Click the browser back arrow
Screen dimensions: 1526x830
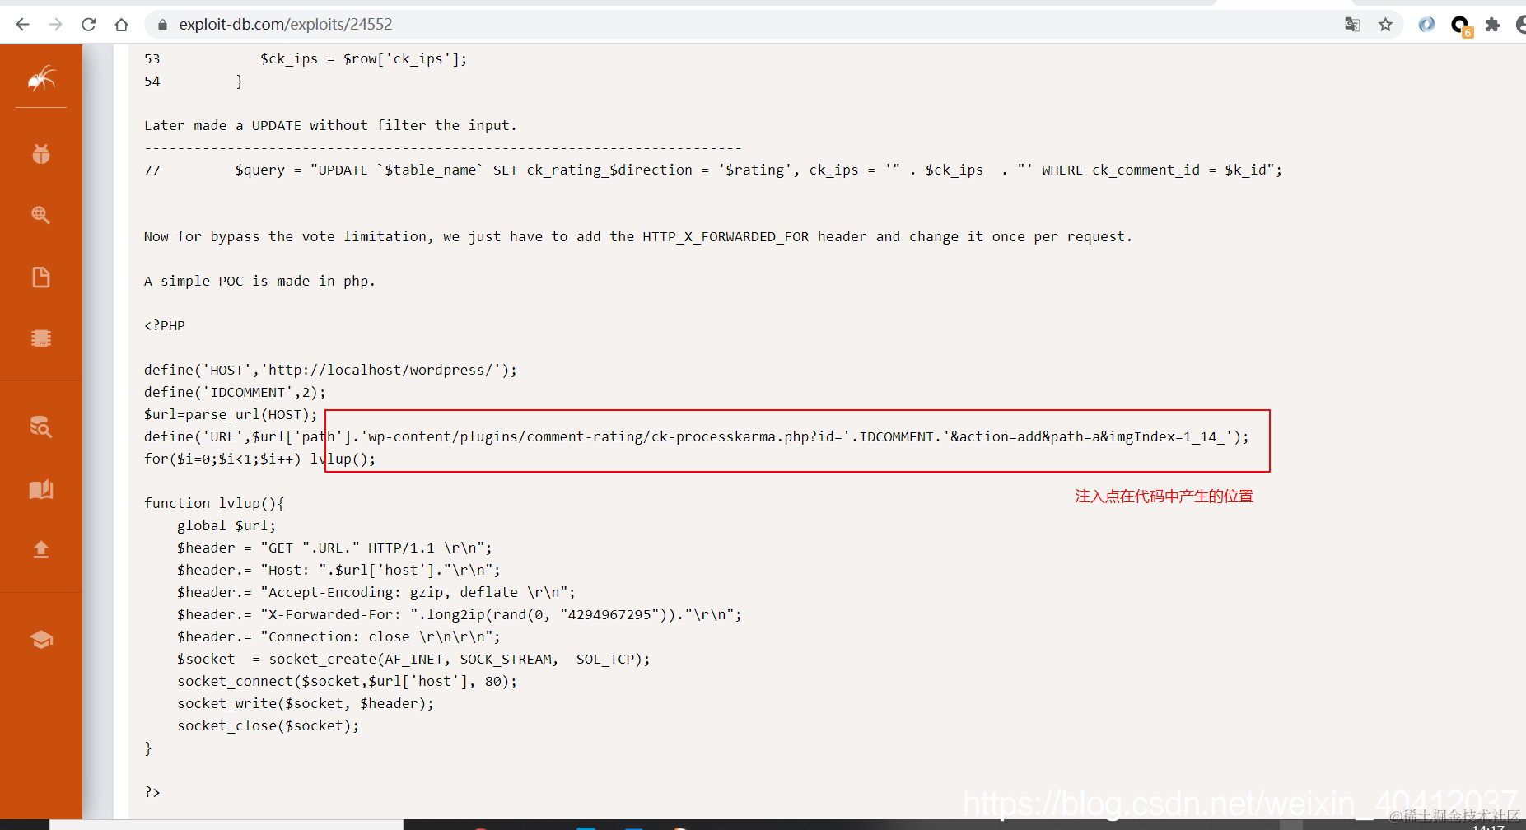click(22, 25)
